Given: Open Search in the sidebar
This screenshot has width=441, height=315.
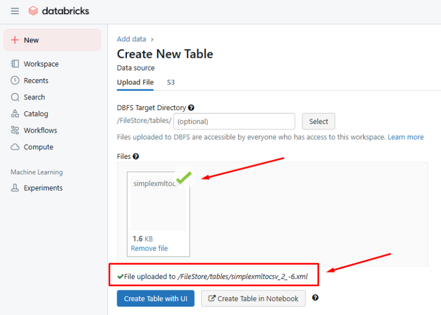Looking at the screenshot, I should (34, 97).
